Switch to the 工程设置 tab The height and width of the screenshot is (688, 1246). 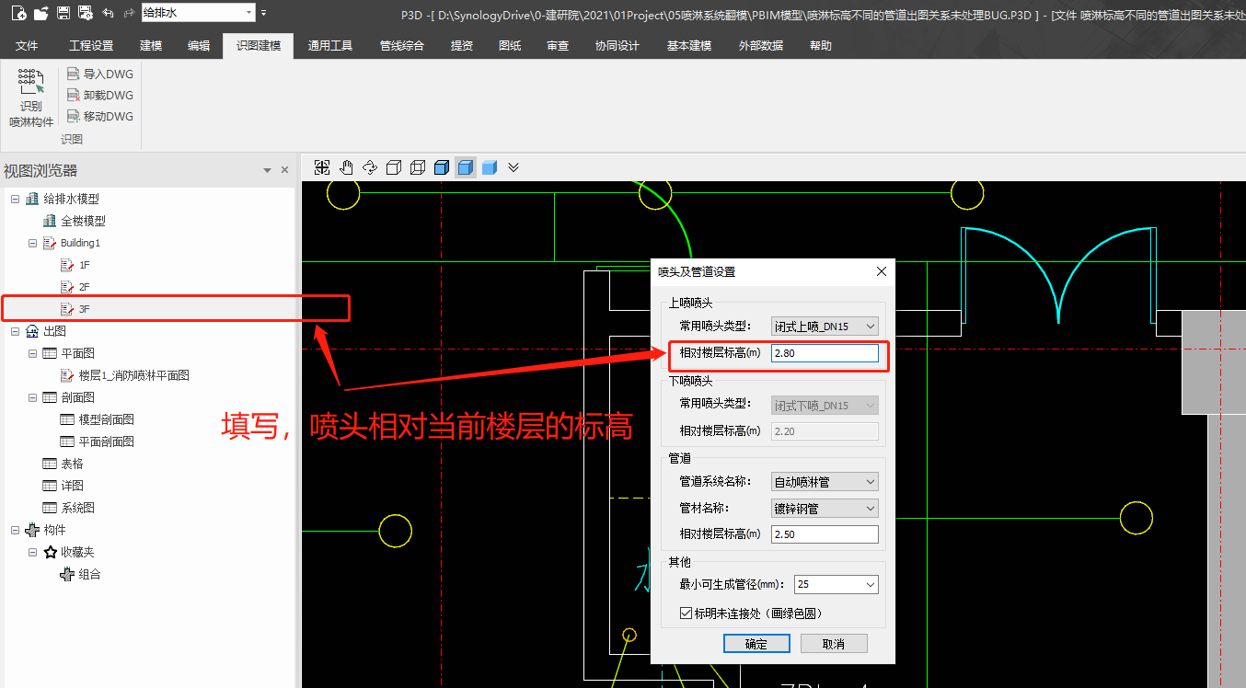[x=91, y=46]
